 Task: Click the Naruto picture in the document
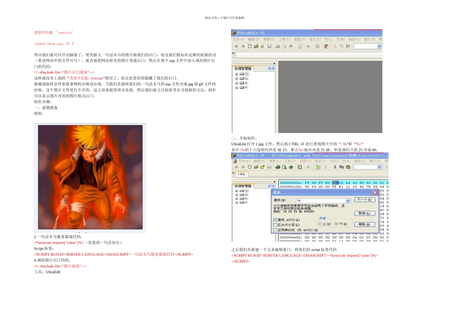tap(90, 177)
